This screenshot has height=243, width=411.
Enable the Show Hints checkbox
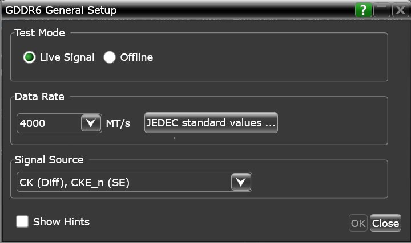(x=22, y=221)
